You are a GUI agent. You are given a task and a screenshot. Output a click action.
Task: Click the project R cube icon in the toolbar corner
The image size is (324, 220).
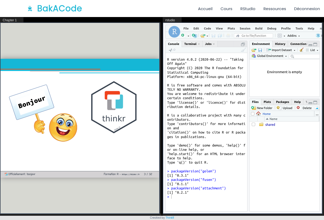pos(318,36)
